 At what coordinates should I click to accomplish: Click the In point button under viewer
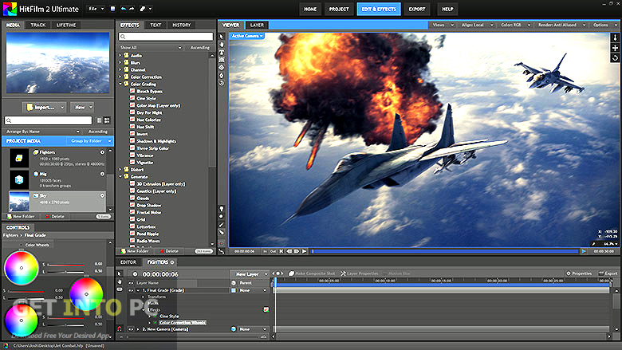pyautogui.click(x=265, y=251)
